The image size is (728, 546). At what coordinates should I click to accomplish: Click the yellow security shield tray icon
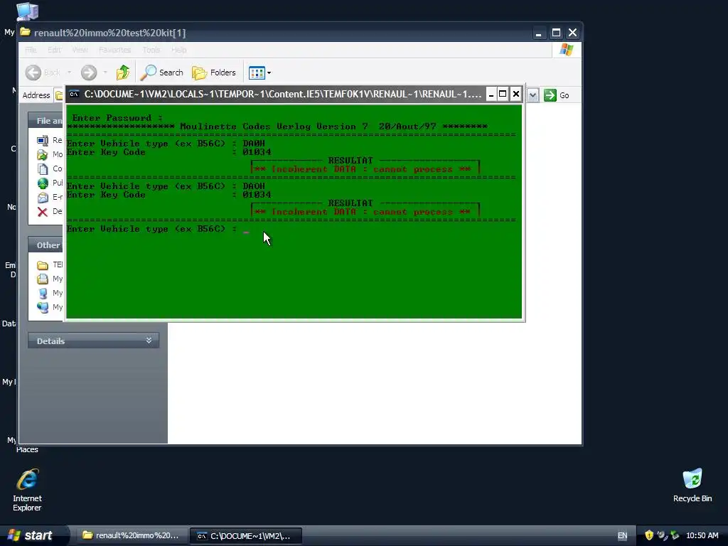tap(649, 535)
